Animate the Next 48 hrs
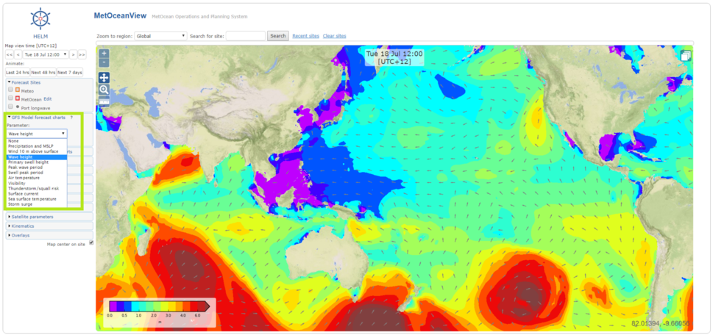Image resolution: width=713 pixels, height=335 pixels. point(43,73)
